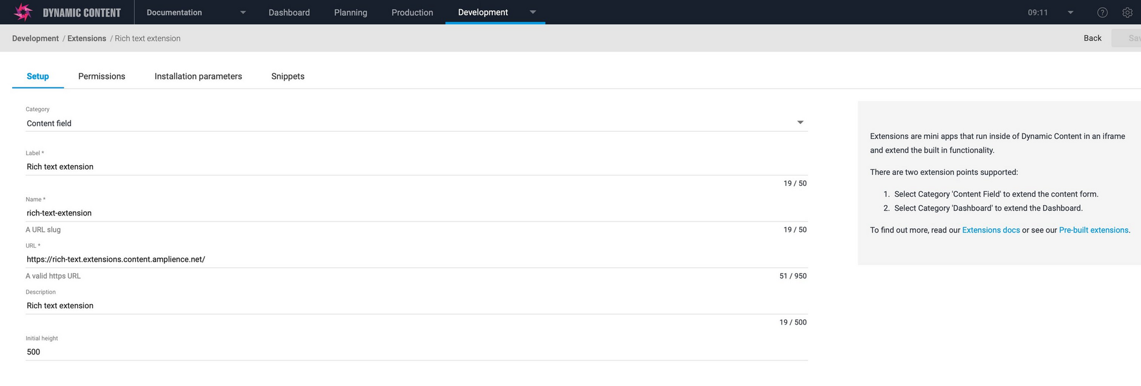The image size is (1141, 386).
Task: Open the Extensions breadcrumb link
Action: coord(87,38)
